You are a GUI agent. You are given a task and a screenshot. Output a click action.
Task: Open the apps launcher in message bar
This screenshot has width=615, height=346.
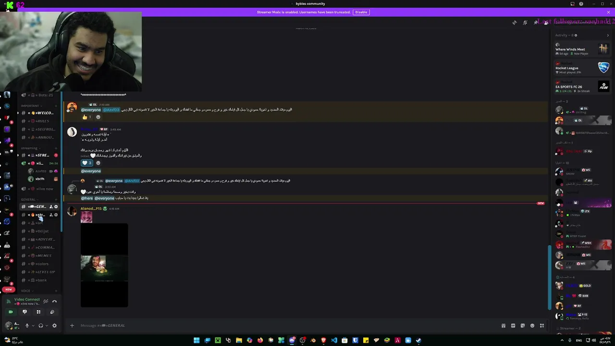pos(542,325)
